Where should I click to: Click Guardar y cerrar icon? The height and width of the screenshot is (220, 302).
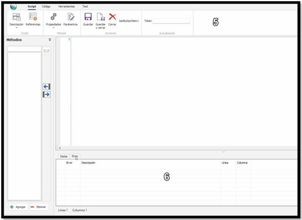coord(100,17)
